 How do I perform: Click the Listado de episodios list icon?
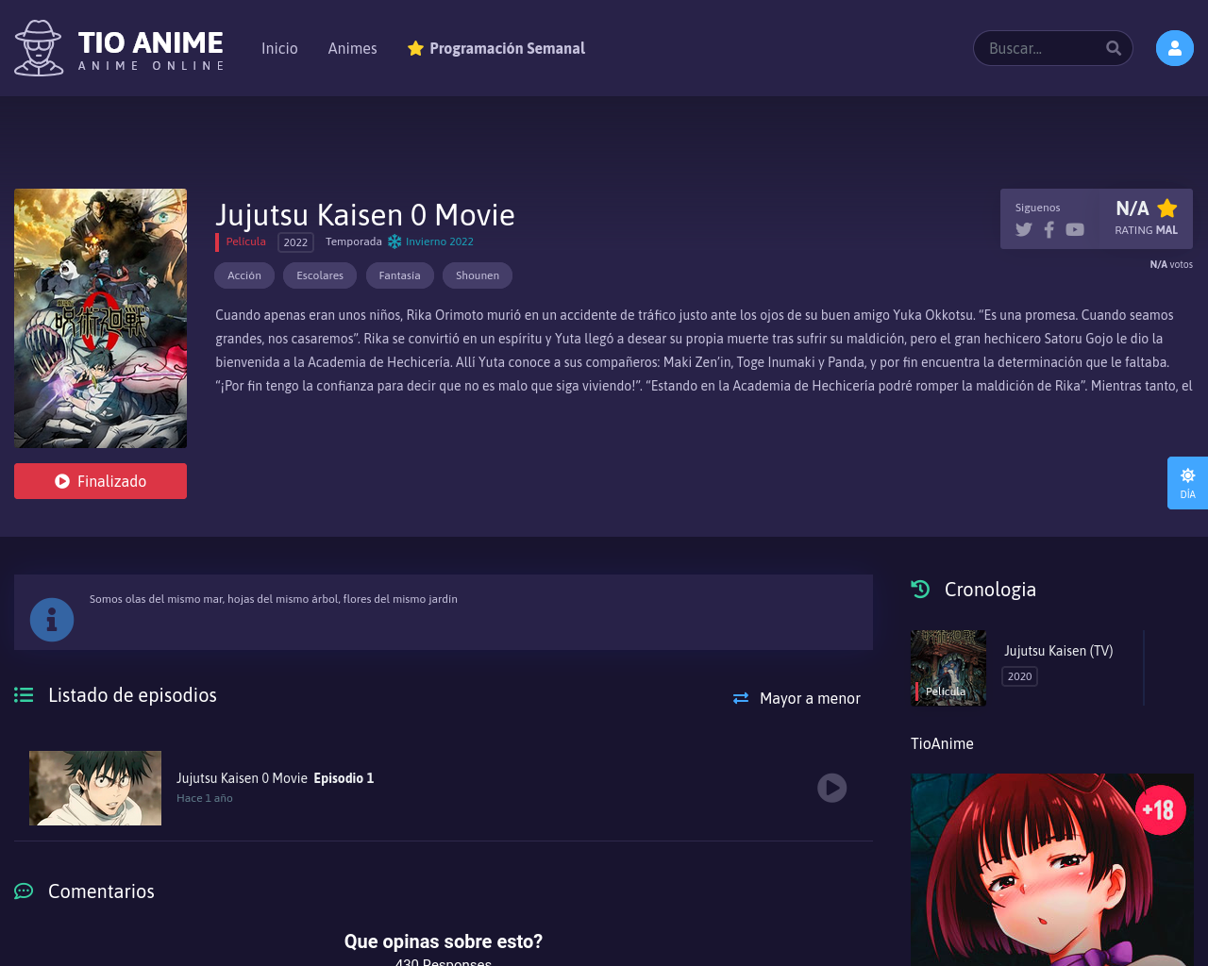(x=24, y=695)
